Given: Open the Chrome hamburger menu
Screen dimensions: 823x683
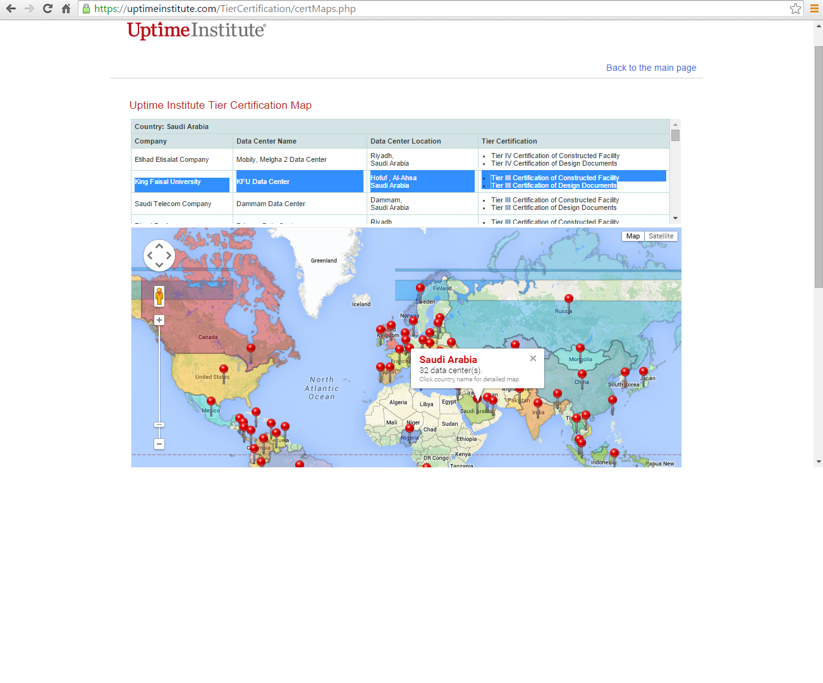Looking at the screenshot, I should (x=814, y=9).
